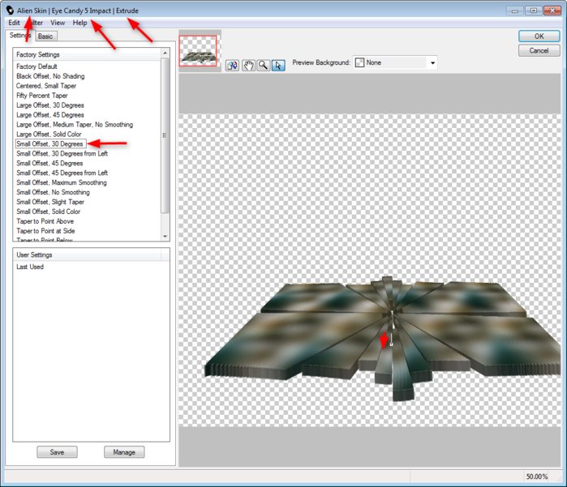567x487 pixels.
Task: Click the Alien Skin logo in title bar
Action: [10, 11]
